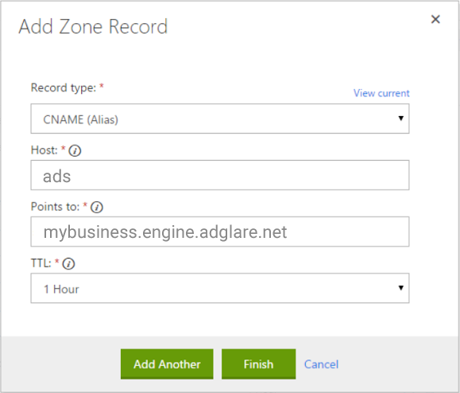Click the Record type label
The height and width of the screenshot is (393, 460).
coord(64,88)
